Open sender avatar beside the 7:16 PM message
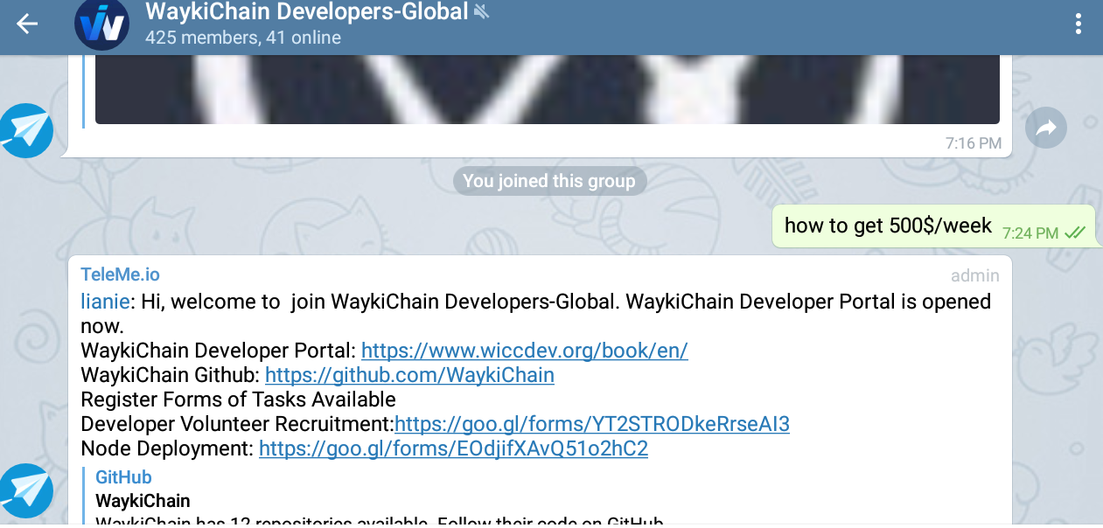1103x528 pixels. [x=26, y=131]
